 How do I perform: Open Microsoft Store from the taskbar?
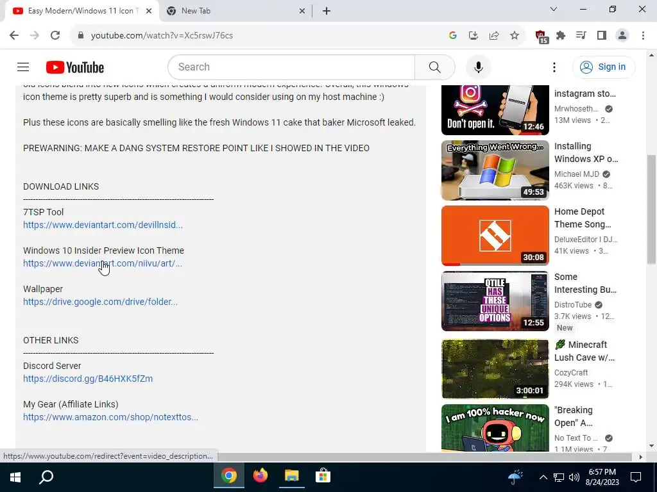323,476
